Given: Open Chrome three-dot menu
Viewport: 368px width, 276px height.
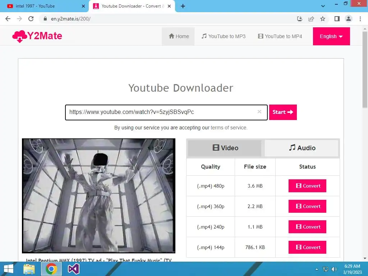Looking at the screenshot, I should click(x=360, y=19).
